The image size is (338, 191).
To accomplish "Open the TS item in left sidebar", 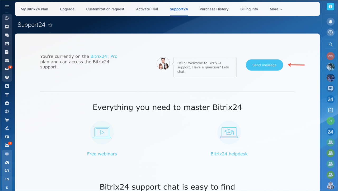I will point(7,179).
